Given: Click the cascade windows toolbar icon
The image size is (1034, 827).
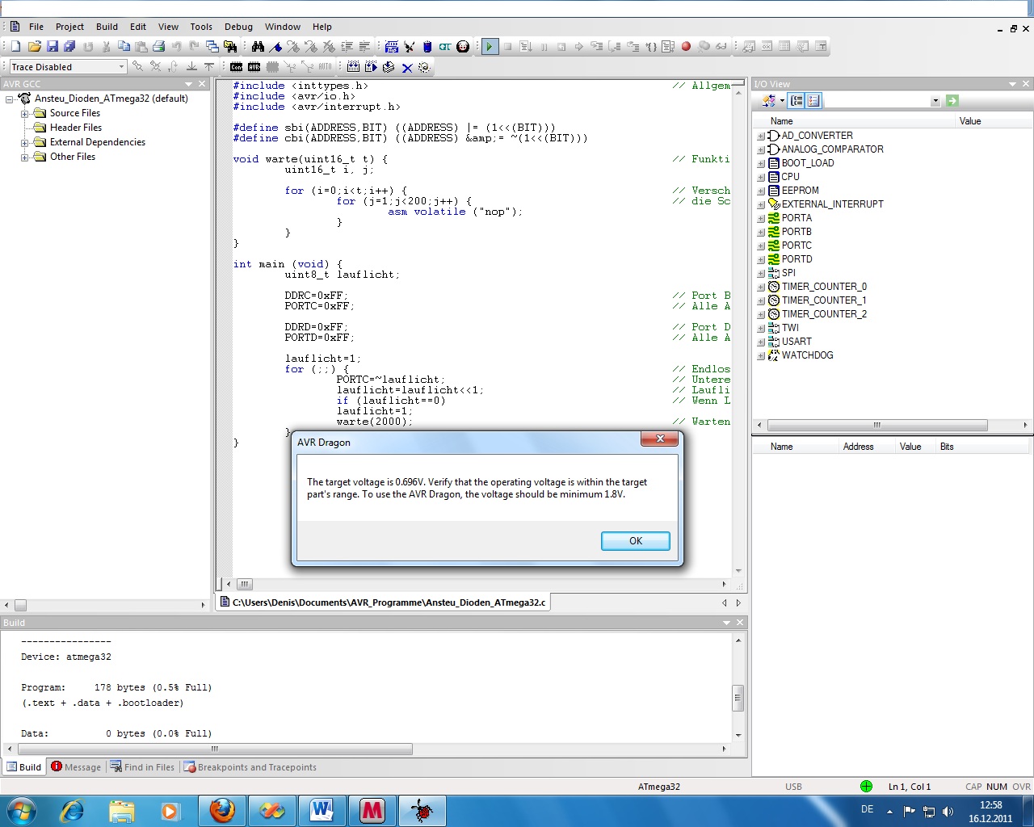Looking at the screenshot, I should tap(212, 47).
